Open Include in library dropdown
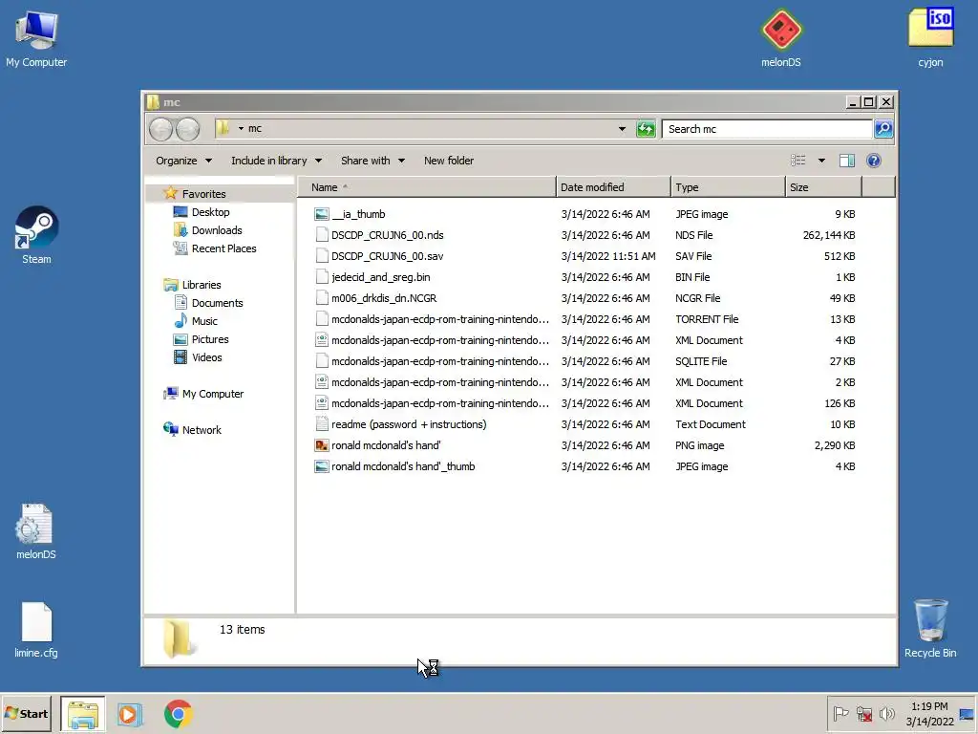This screenshot has height=734, width=978. coord(276,161)
